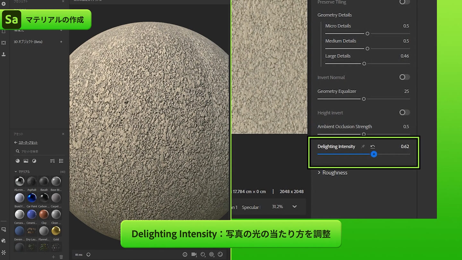Image resolution: width=462 pixels, height=260 pixels.
Task: Select the Gold material thumbnail
Action: [x=56, y=231]
